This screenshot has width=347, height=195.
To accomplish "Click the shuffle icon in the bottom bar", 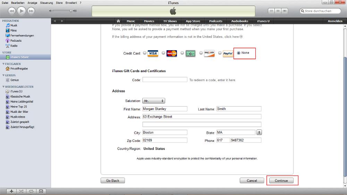I will (21, 191).
